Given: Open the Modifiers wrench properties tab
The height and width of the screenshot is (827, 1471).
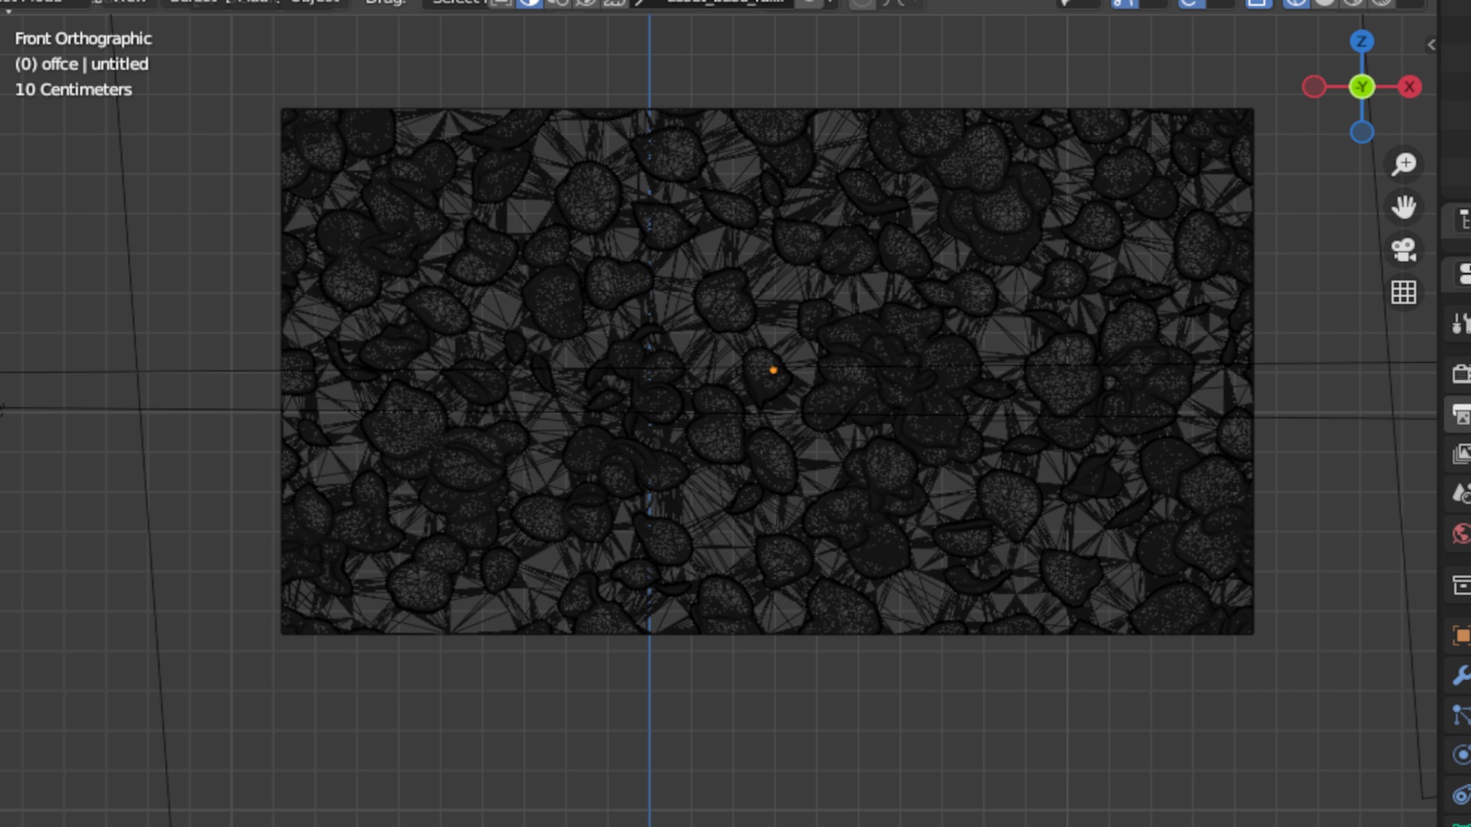Looking at the screenshot, I should coord(1461,675).
